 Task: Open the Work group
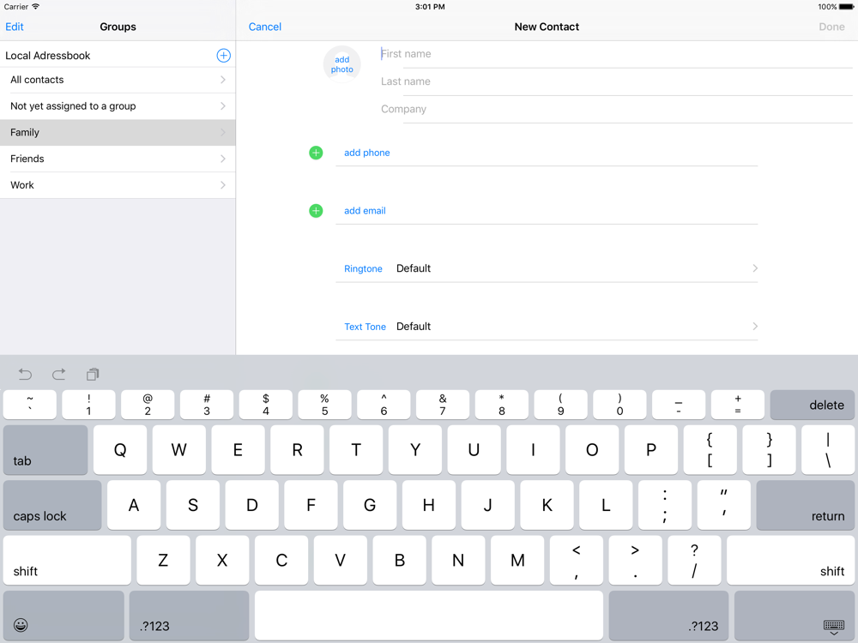click(x=118, y=185)
